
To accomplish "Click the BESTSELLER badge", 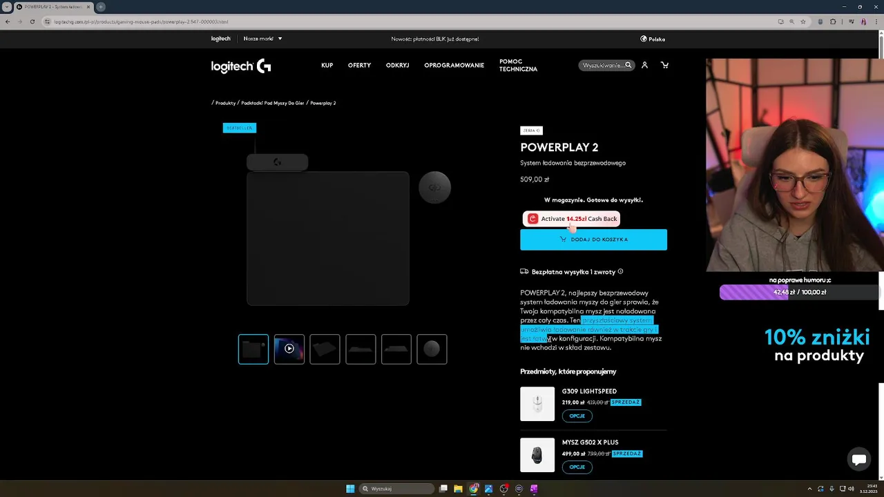I will point(240,128).
